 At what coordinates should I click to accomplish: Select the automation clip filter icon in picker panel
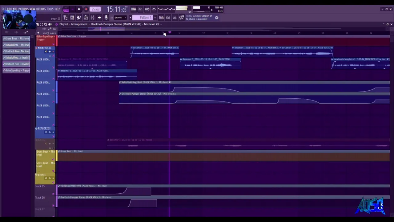pyautogui.click(x=26, y=32)
